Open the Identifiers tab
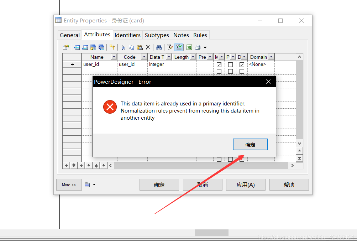 [127, 35]
